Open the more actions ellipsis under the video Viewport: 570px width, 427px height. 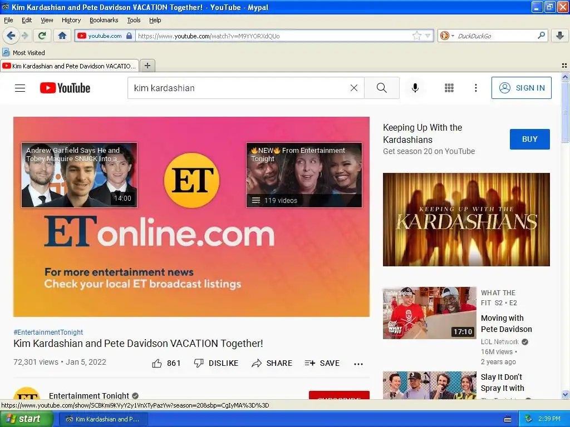click(358, 364)
